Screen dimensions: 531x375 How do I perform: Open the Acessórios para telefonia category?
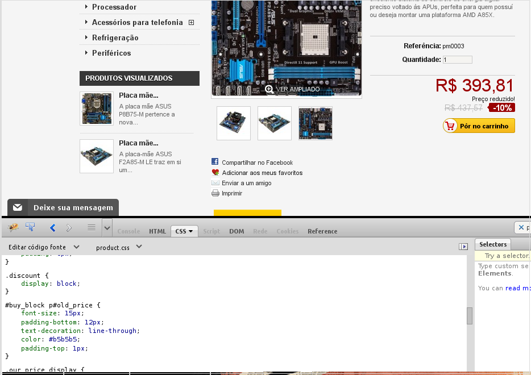pyautogui.click(x=137, y=22)
